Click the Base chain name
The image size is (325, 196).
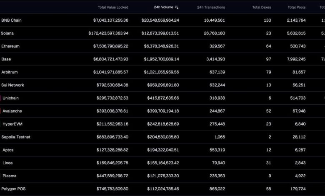pos(6,59)
